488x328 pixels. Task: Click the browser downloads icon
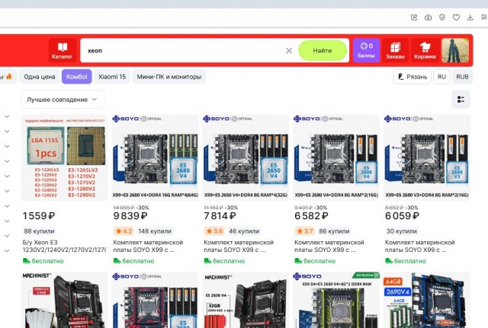click(470, 18)
